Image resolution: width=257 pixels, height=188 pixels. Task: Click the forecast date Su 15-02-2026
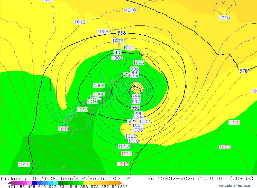pyautogui.click(x=171, y=178)
